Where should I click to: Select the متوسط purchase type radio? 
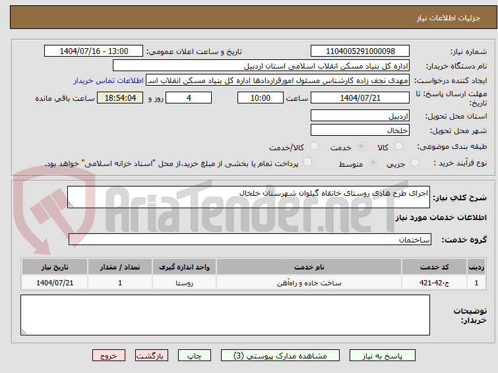point(373,163)
